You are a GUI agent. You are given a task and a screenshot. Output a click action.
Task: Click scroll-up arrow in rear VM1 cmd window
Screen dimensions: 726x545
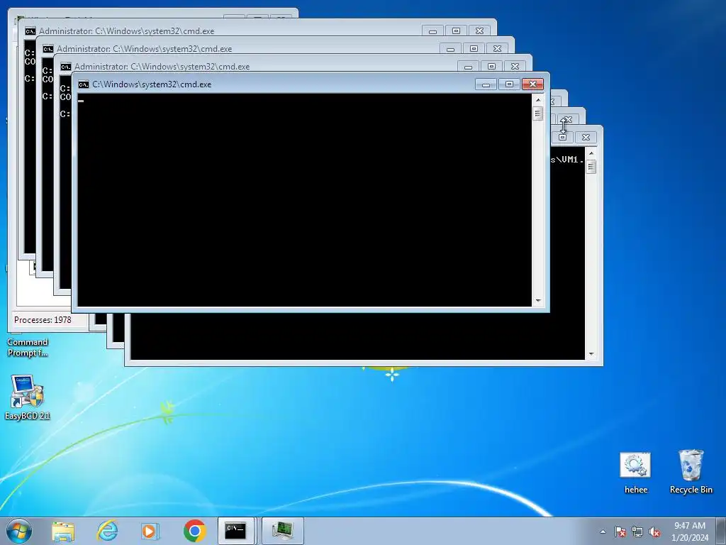click(x=591, y=153)
